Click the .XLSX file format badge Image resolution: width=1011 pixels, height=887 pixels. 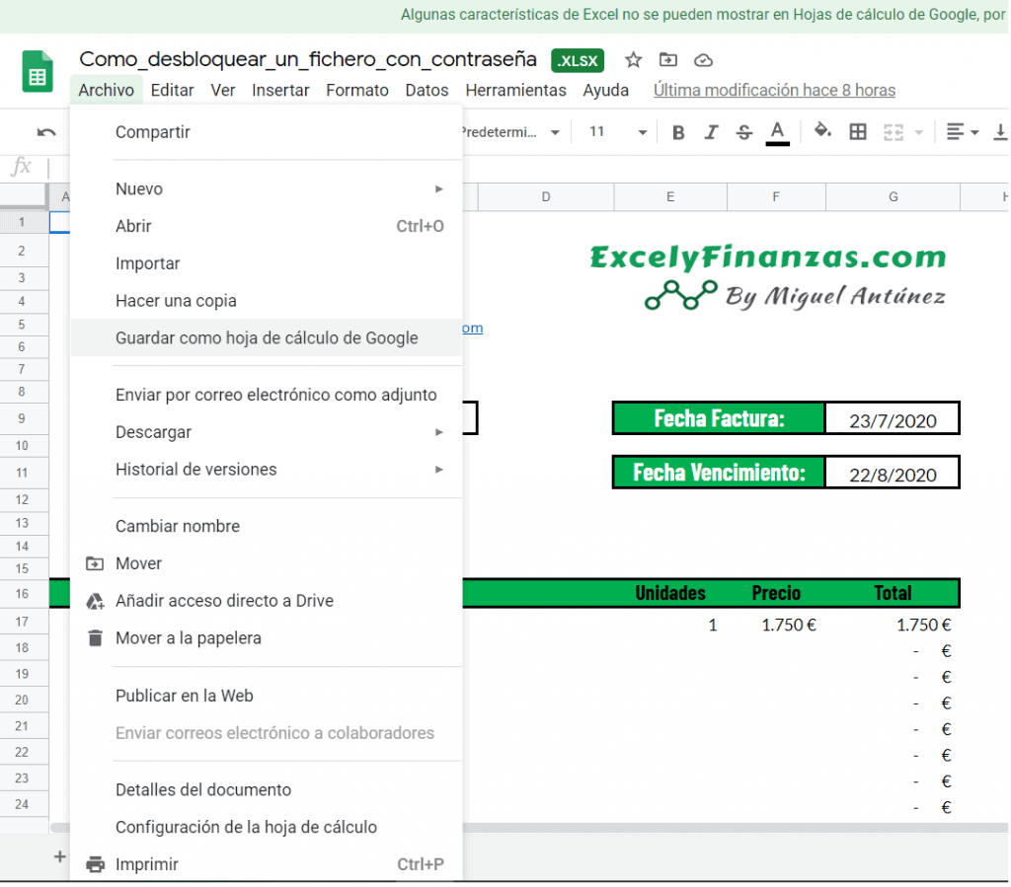pyautogui.click(x=577, y=60)
